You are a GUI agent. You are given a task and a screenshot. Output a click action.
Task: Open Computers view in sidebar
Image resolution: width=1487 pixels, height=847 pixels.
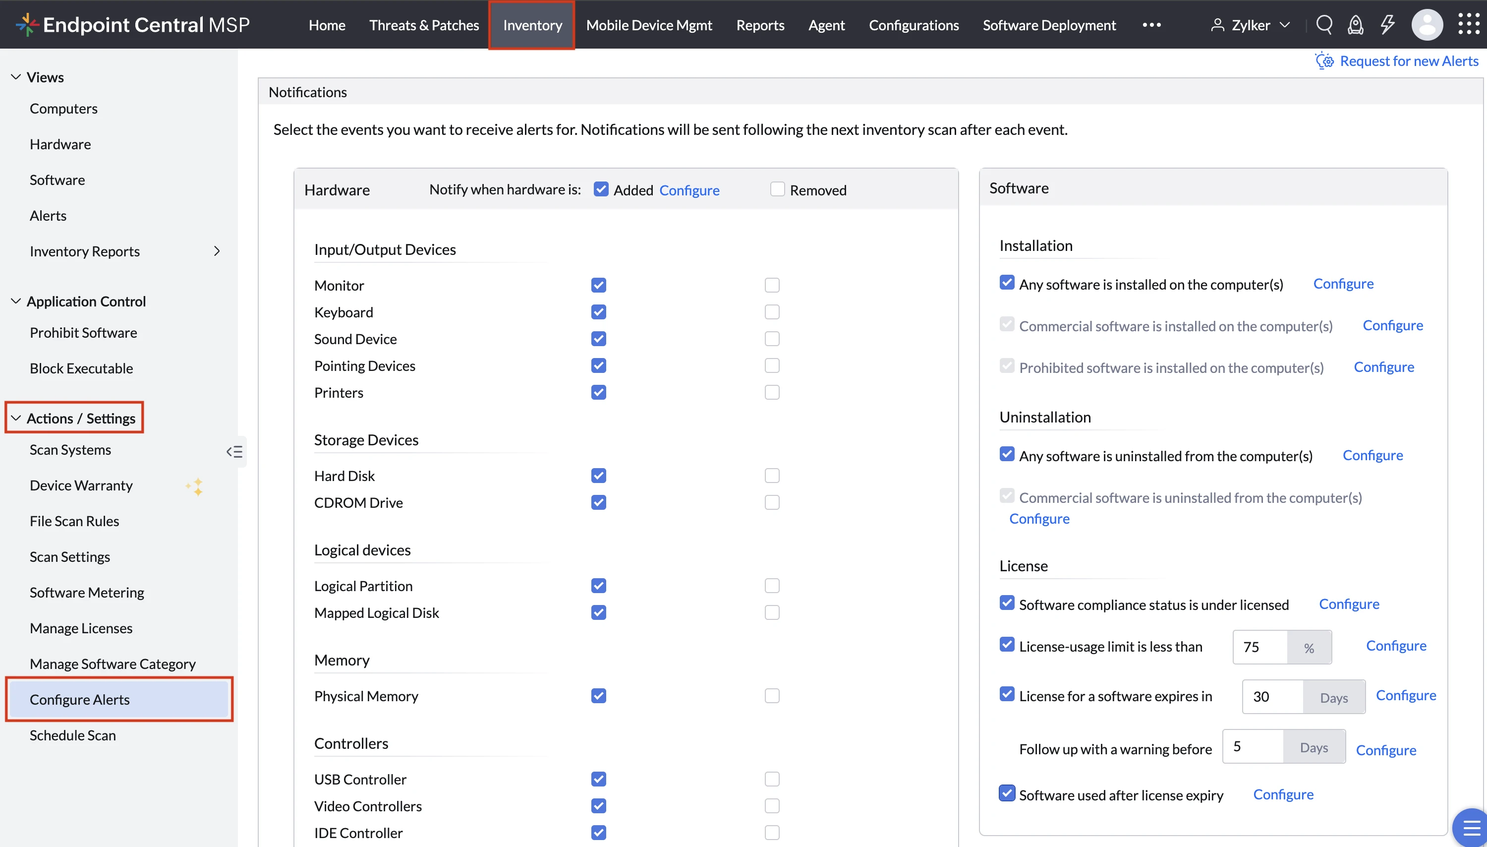pyautogui.click(x=63, y=109)
